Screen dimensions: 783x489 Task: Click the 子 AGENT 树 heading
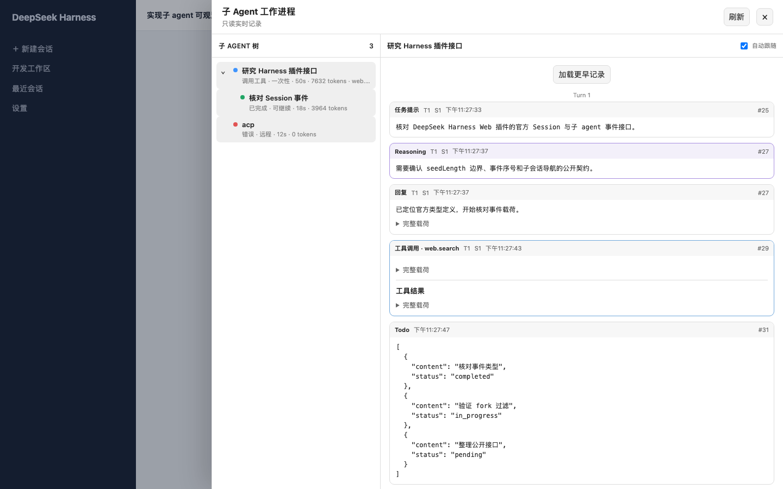click(x=239, y=46)
